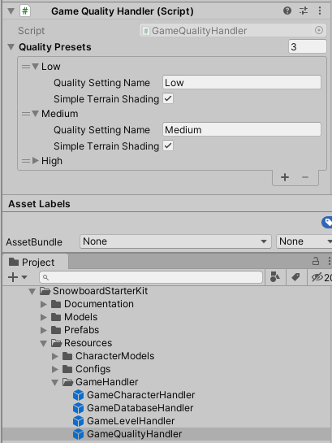Open component help reference icon
Viewport: 332px width, 443px height.
point(287,11)
